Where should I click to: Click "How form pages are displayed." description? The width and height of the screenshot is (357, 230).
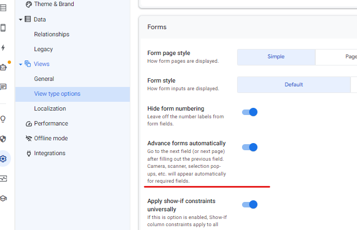(183, 61)
